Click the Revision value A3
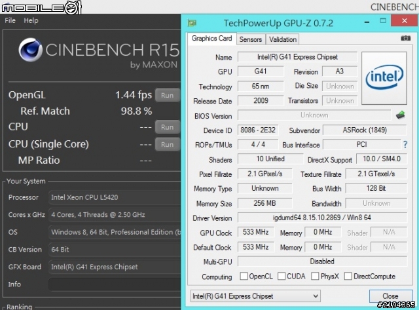Viewport: 419px width, 310px height. 340,71
